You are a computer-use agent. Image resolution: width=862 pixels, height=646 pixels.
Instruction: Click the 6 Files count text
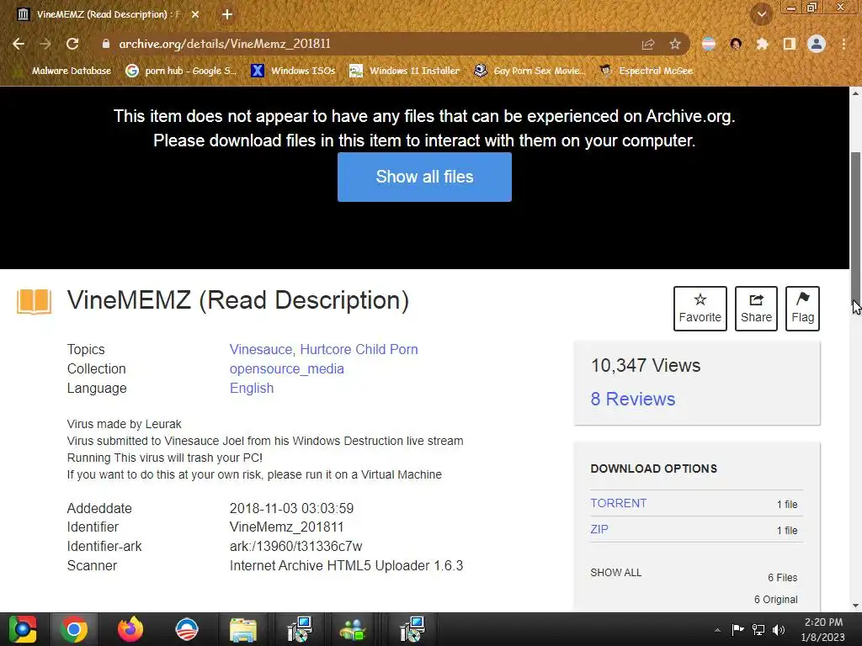[782, 577]
